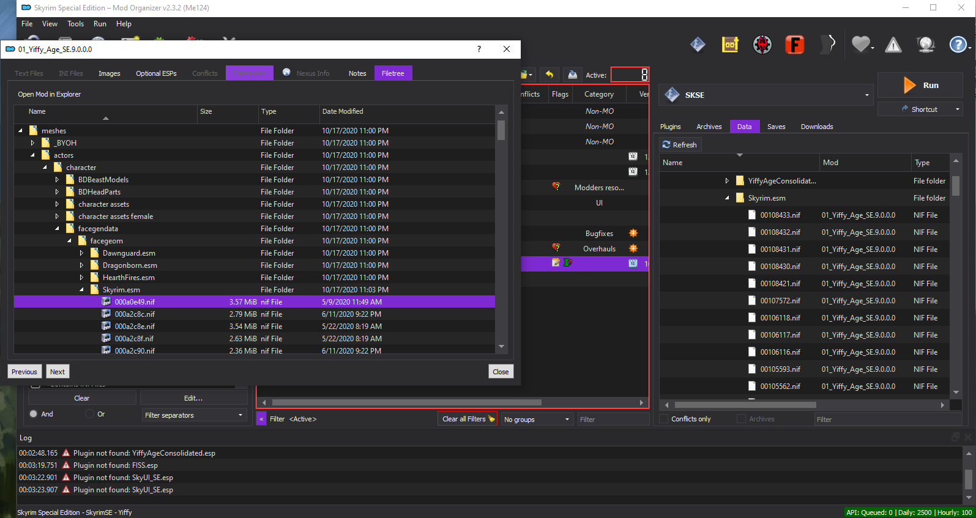The width and height of the screenshot is (976, 518).
Task: Click the folder icon next to meshes
Action: [x=34, y=130]
